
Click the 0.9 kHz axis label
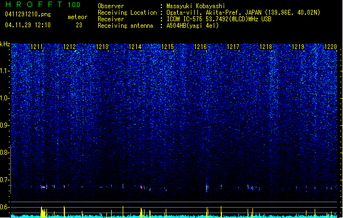pos(5,125)
